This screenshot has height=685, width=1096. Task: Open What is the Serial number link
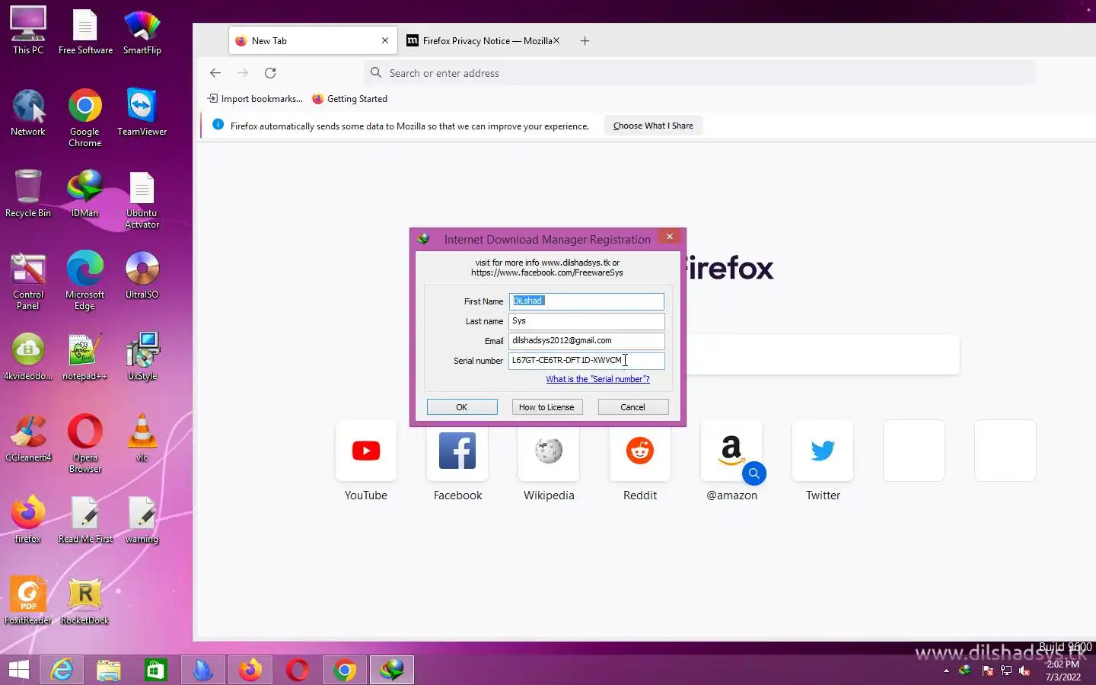click(x=597, y=379)
